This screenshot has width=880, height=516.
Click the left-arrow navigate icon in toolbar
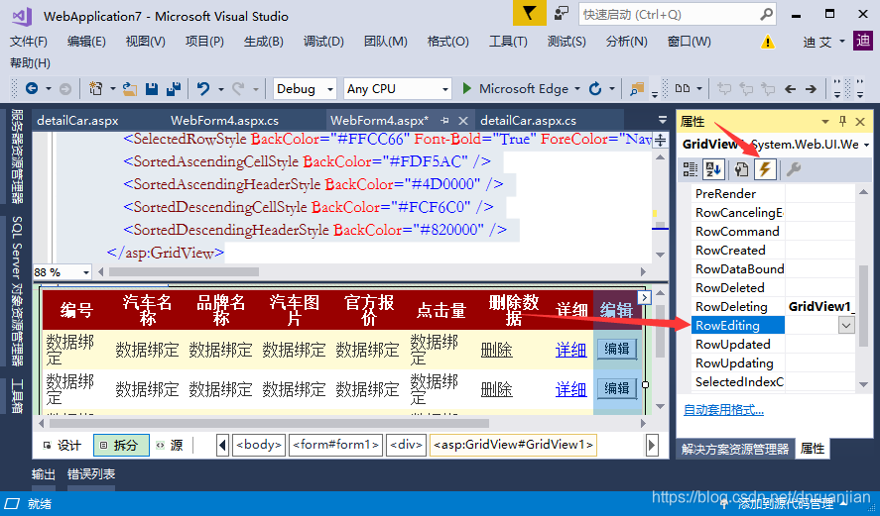790,88
